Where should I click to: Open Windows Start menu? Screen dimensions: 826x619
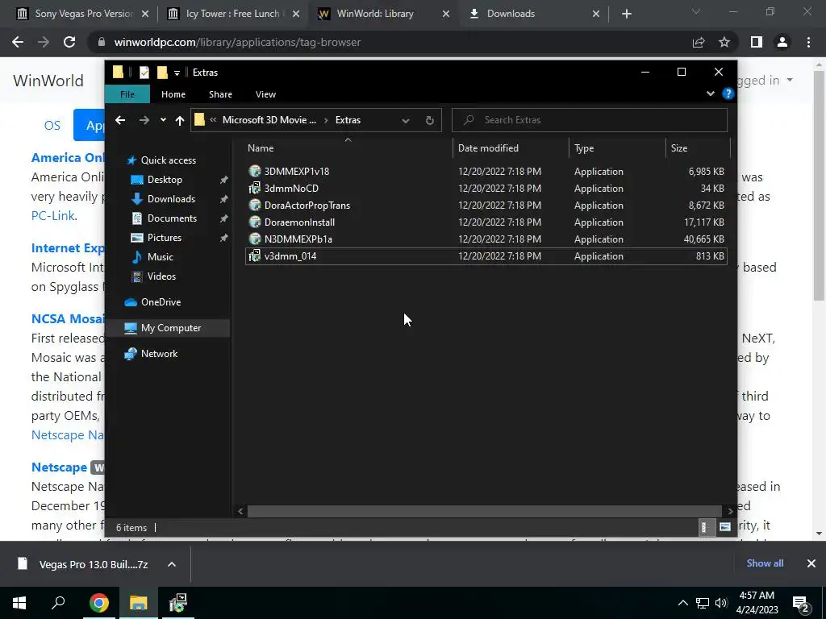19,603
